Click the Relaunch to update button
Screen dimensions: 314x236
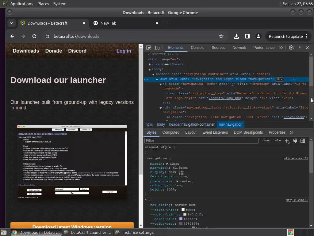pyautogui.click(x=286, y=36)
